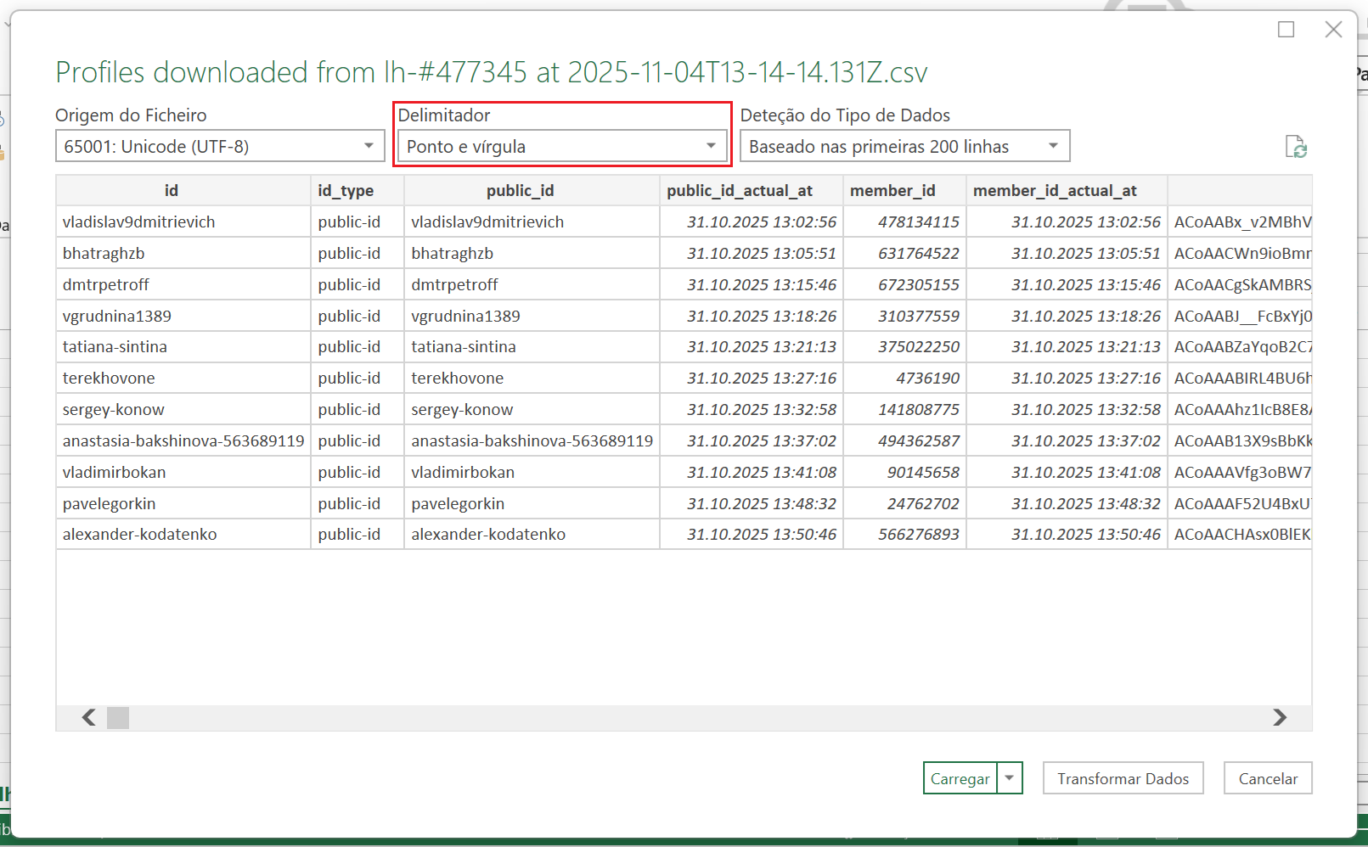
Task: Select the id column header
Action: tap(172, 191)
